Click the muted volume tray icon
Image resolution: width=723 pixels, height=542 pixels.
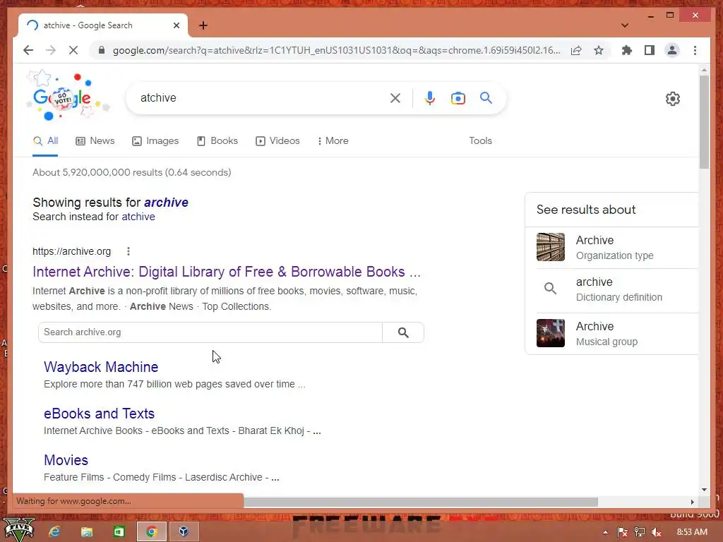click(x=657, y=532)
